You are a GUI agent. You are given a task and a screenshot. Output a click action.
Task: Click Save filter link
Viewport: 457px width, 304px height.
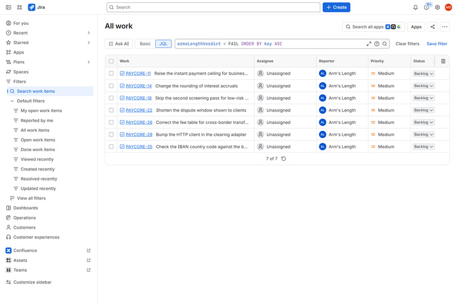[437, 44]
